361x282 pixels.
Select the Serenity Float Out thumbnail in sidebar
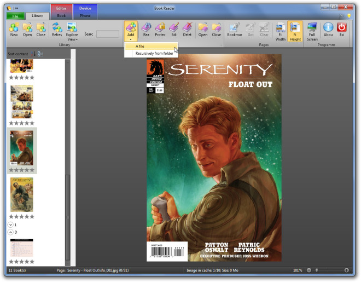(22, 148)
